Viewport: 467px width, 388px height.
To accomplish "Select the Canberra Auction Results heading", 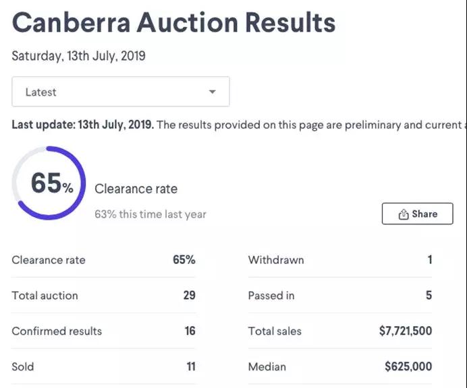I will pyautogui.click(x=173, y=23).
